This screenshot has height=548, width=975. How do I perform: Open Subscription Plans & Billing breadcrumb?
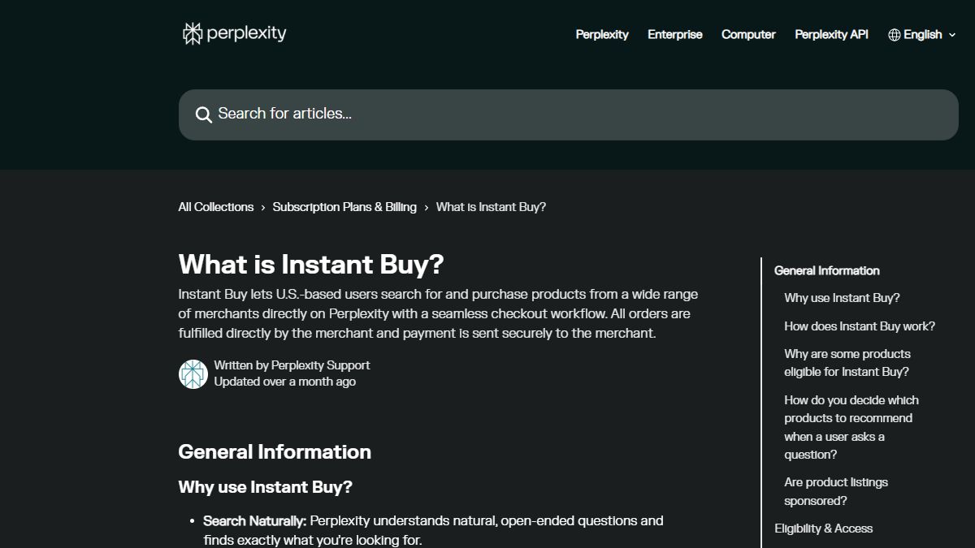(344, 207)
